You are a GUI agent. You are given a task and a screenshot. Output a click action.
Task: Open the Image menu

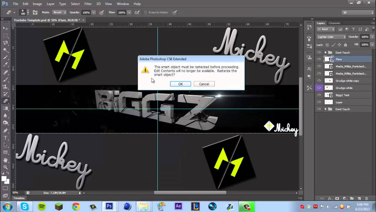pyautogui.click(x=37, y=4)
